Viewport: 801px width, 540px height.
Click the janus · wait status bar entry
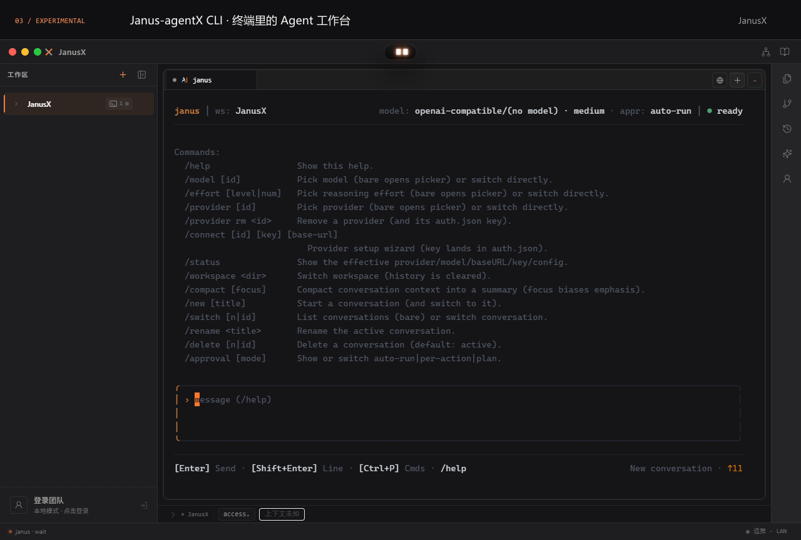pyautogui.click(x=28, y=531)
